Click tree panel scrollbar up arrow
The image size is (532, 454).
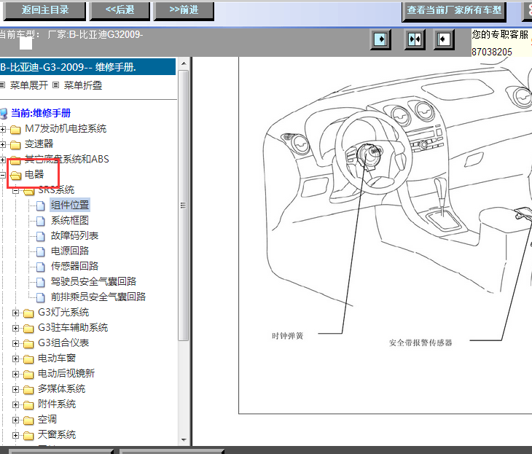(x=184, y=63)
